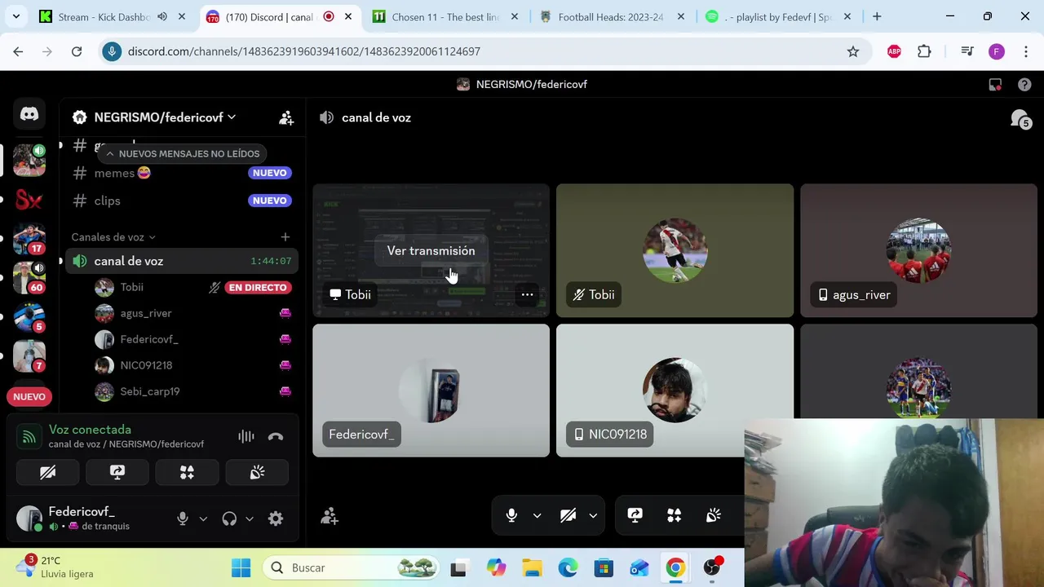Image resolution: width=1044 pixels, height=587 pixels.
Task: Click the invite members icon beside server name
Action: point(286,118)
